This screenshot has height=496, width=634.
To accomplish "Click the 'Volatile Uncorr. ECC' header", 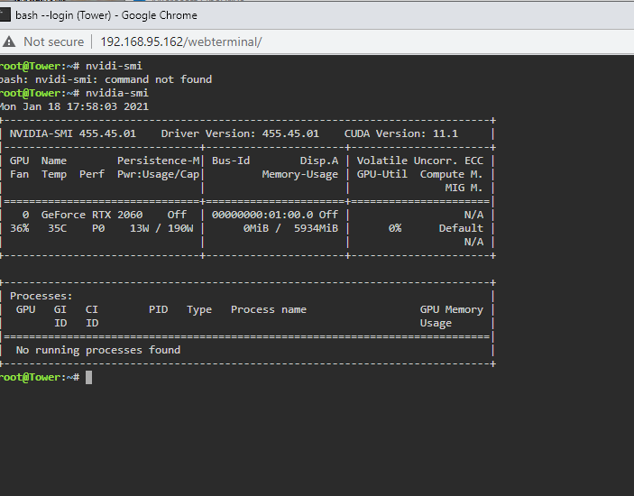I will (x=420, y=161).
